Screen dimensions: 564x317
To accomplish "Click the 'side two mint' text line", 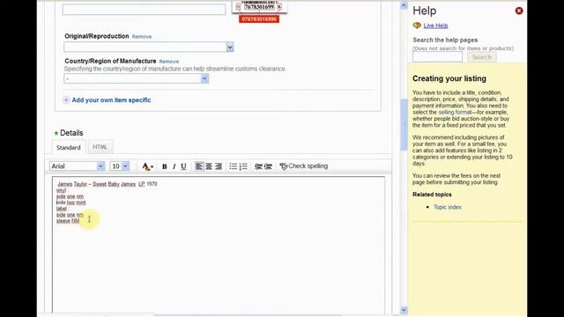I will pyautogui.click(x=71, y=203).
